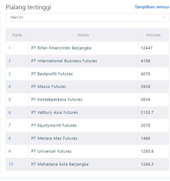The image size is (170, 181).
Task: Select PT Menara Mas Futures entry
Action: [x=54, y=138]
